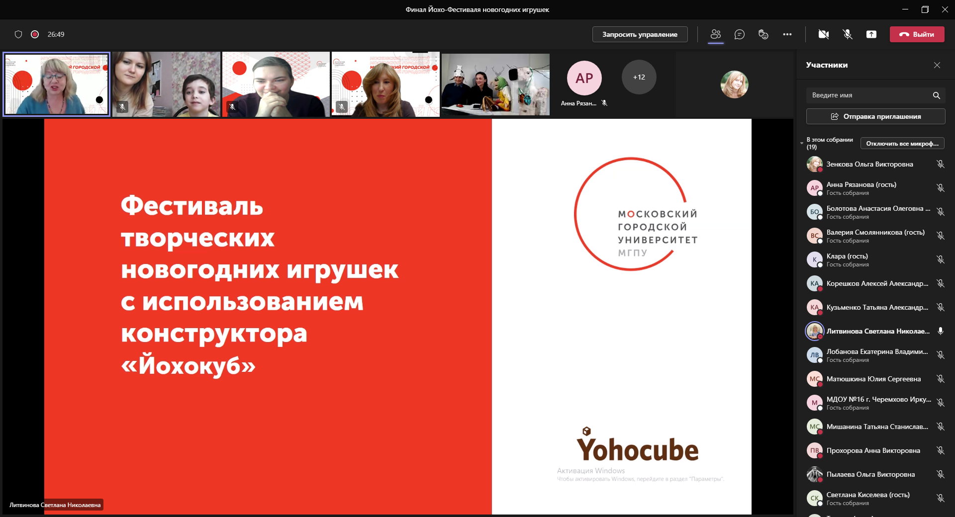Leave the meeting with Выйти
Screen dimensions: 955x517
pos(917,34)
